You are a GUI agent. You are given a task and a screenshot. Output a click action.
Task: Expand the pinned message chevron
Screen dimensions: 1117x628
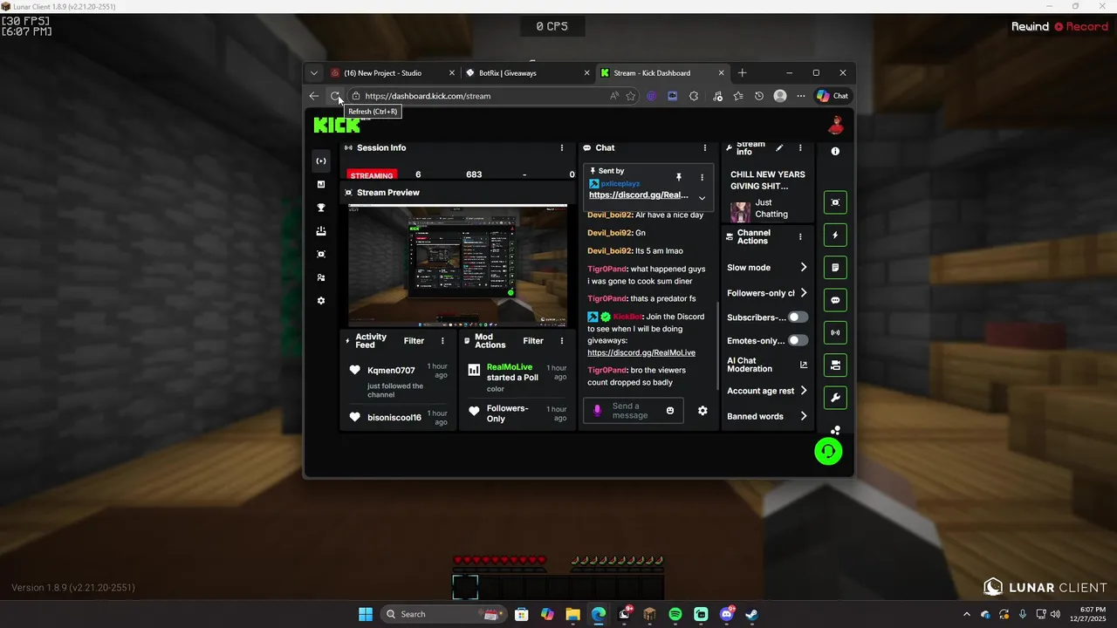[702, 198]
